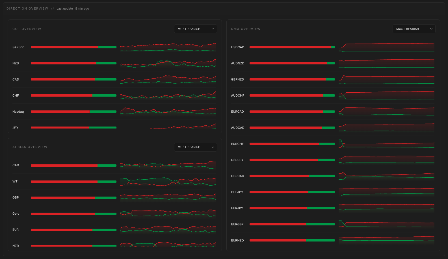448x259 pixels.
Task: Click the AUDCHF pair label
Action: (238, 95)
